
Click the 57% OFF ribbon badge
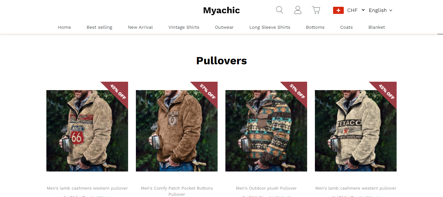click(x=207, y=93)
